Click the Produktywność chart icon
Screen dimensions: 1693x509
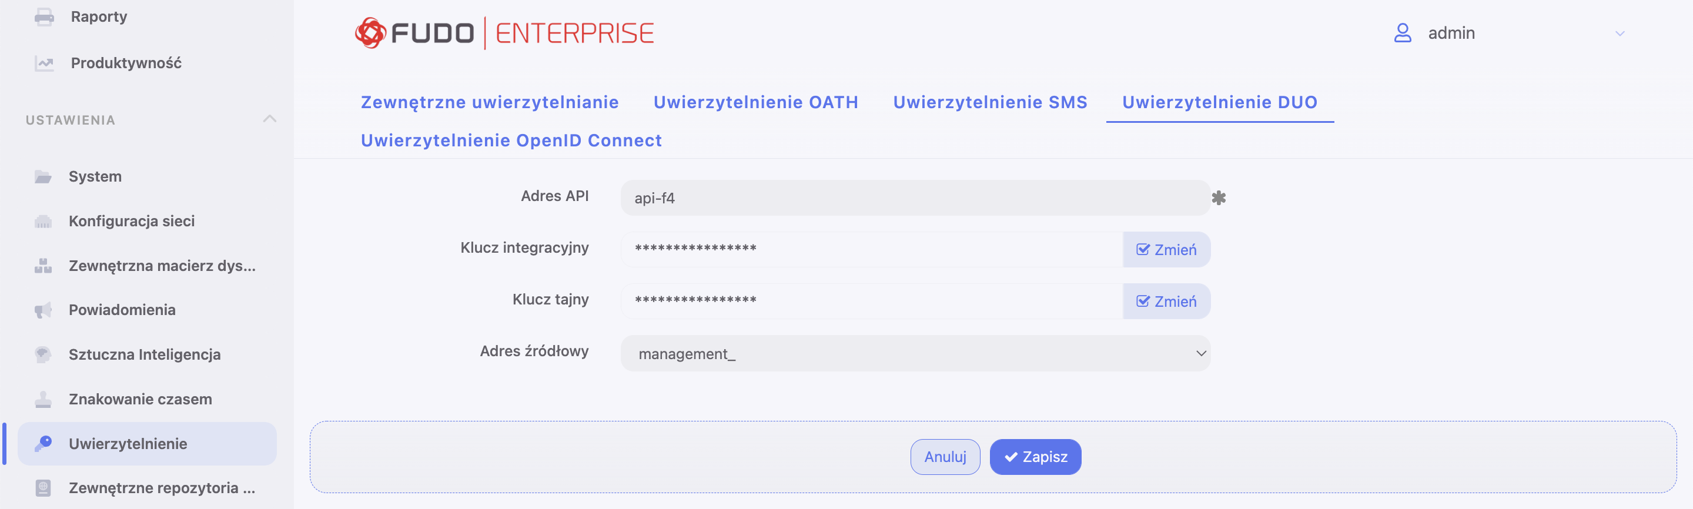point(44,63)
